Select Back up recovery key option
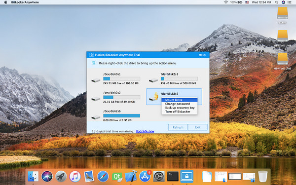296x185 pixels. tap(180, 108)
